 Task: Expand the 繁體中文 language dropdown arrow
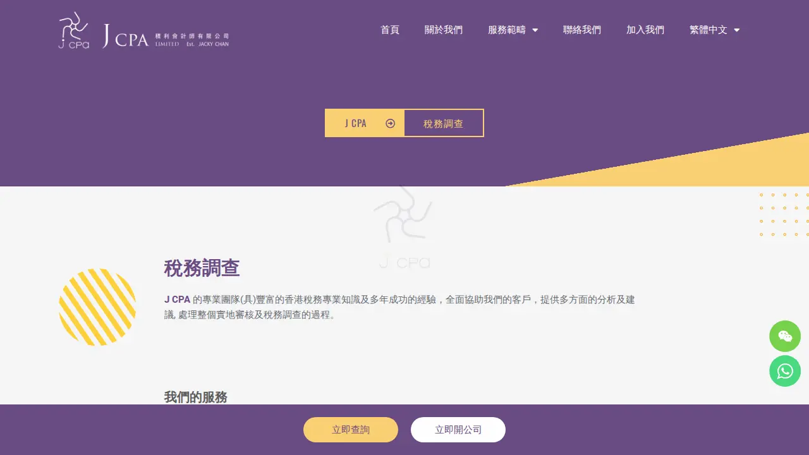736,30
